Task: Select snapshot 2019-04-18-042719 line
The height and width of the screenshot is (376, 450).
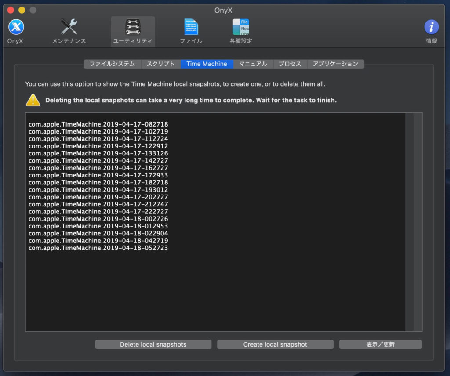Action: coord(98,241)
